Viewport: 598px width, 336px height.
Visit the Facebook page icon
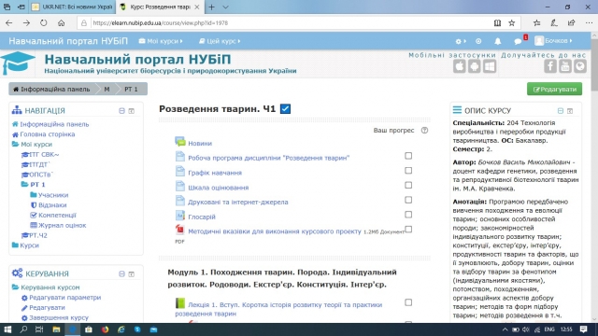[x=550, y=66]
